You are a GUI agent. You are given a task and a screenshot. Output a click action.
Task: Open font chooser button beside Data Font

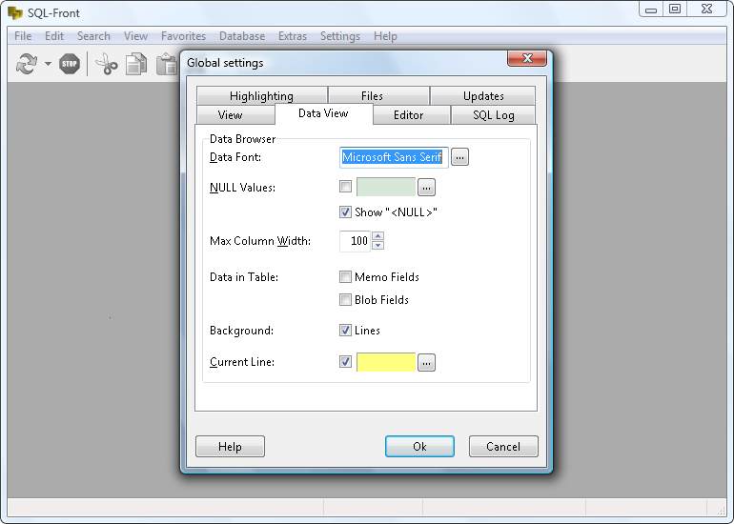pos(459,157)
